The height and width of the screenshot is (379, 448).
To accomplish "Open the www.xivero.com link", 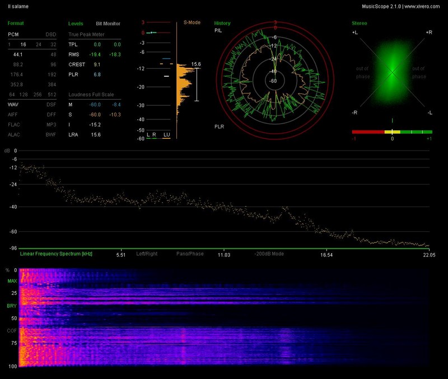I will 422,6.
